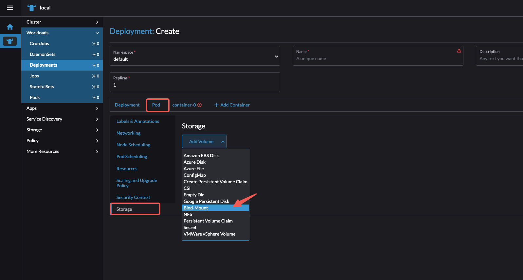
Task: Choose Persistent Volume Claim option
Action: click(x=215, y=221)
